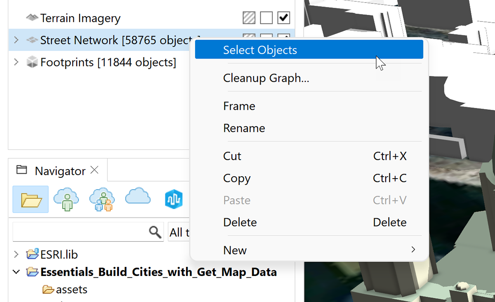Collapse the Essentials_Build_Cities_with_Get_Map_Data project
This screenshot has height=302, width=495.
16,272
